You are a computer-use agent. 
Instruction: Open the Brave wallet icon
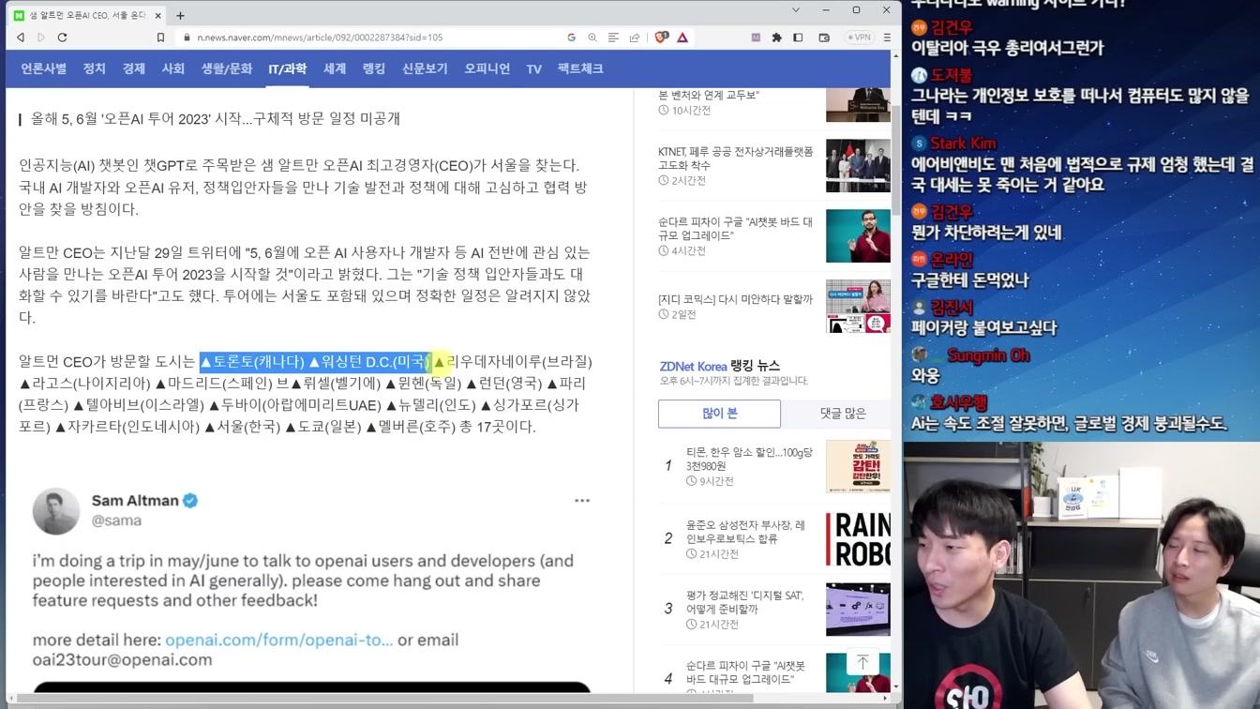point(824,38)
